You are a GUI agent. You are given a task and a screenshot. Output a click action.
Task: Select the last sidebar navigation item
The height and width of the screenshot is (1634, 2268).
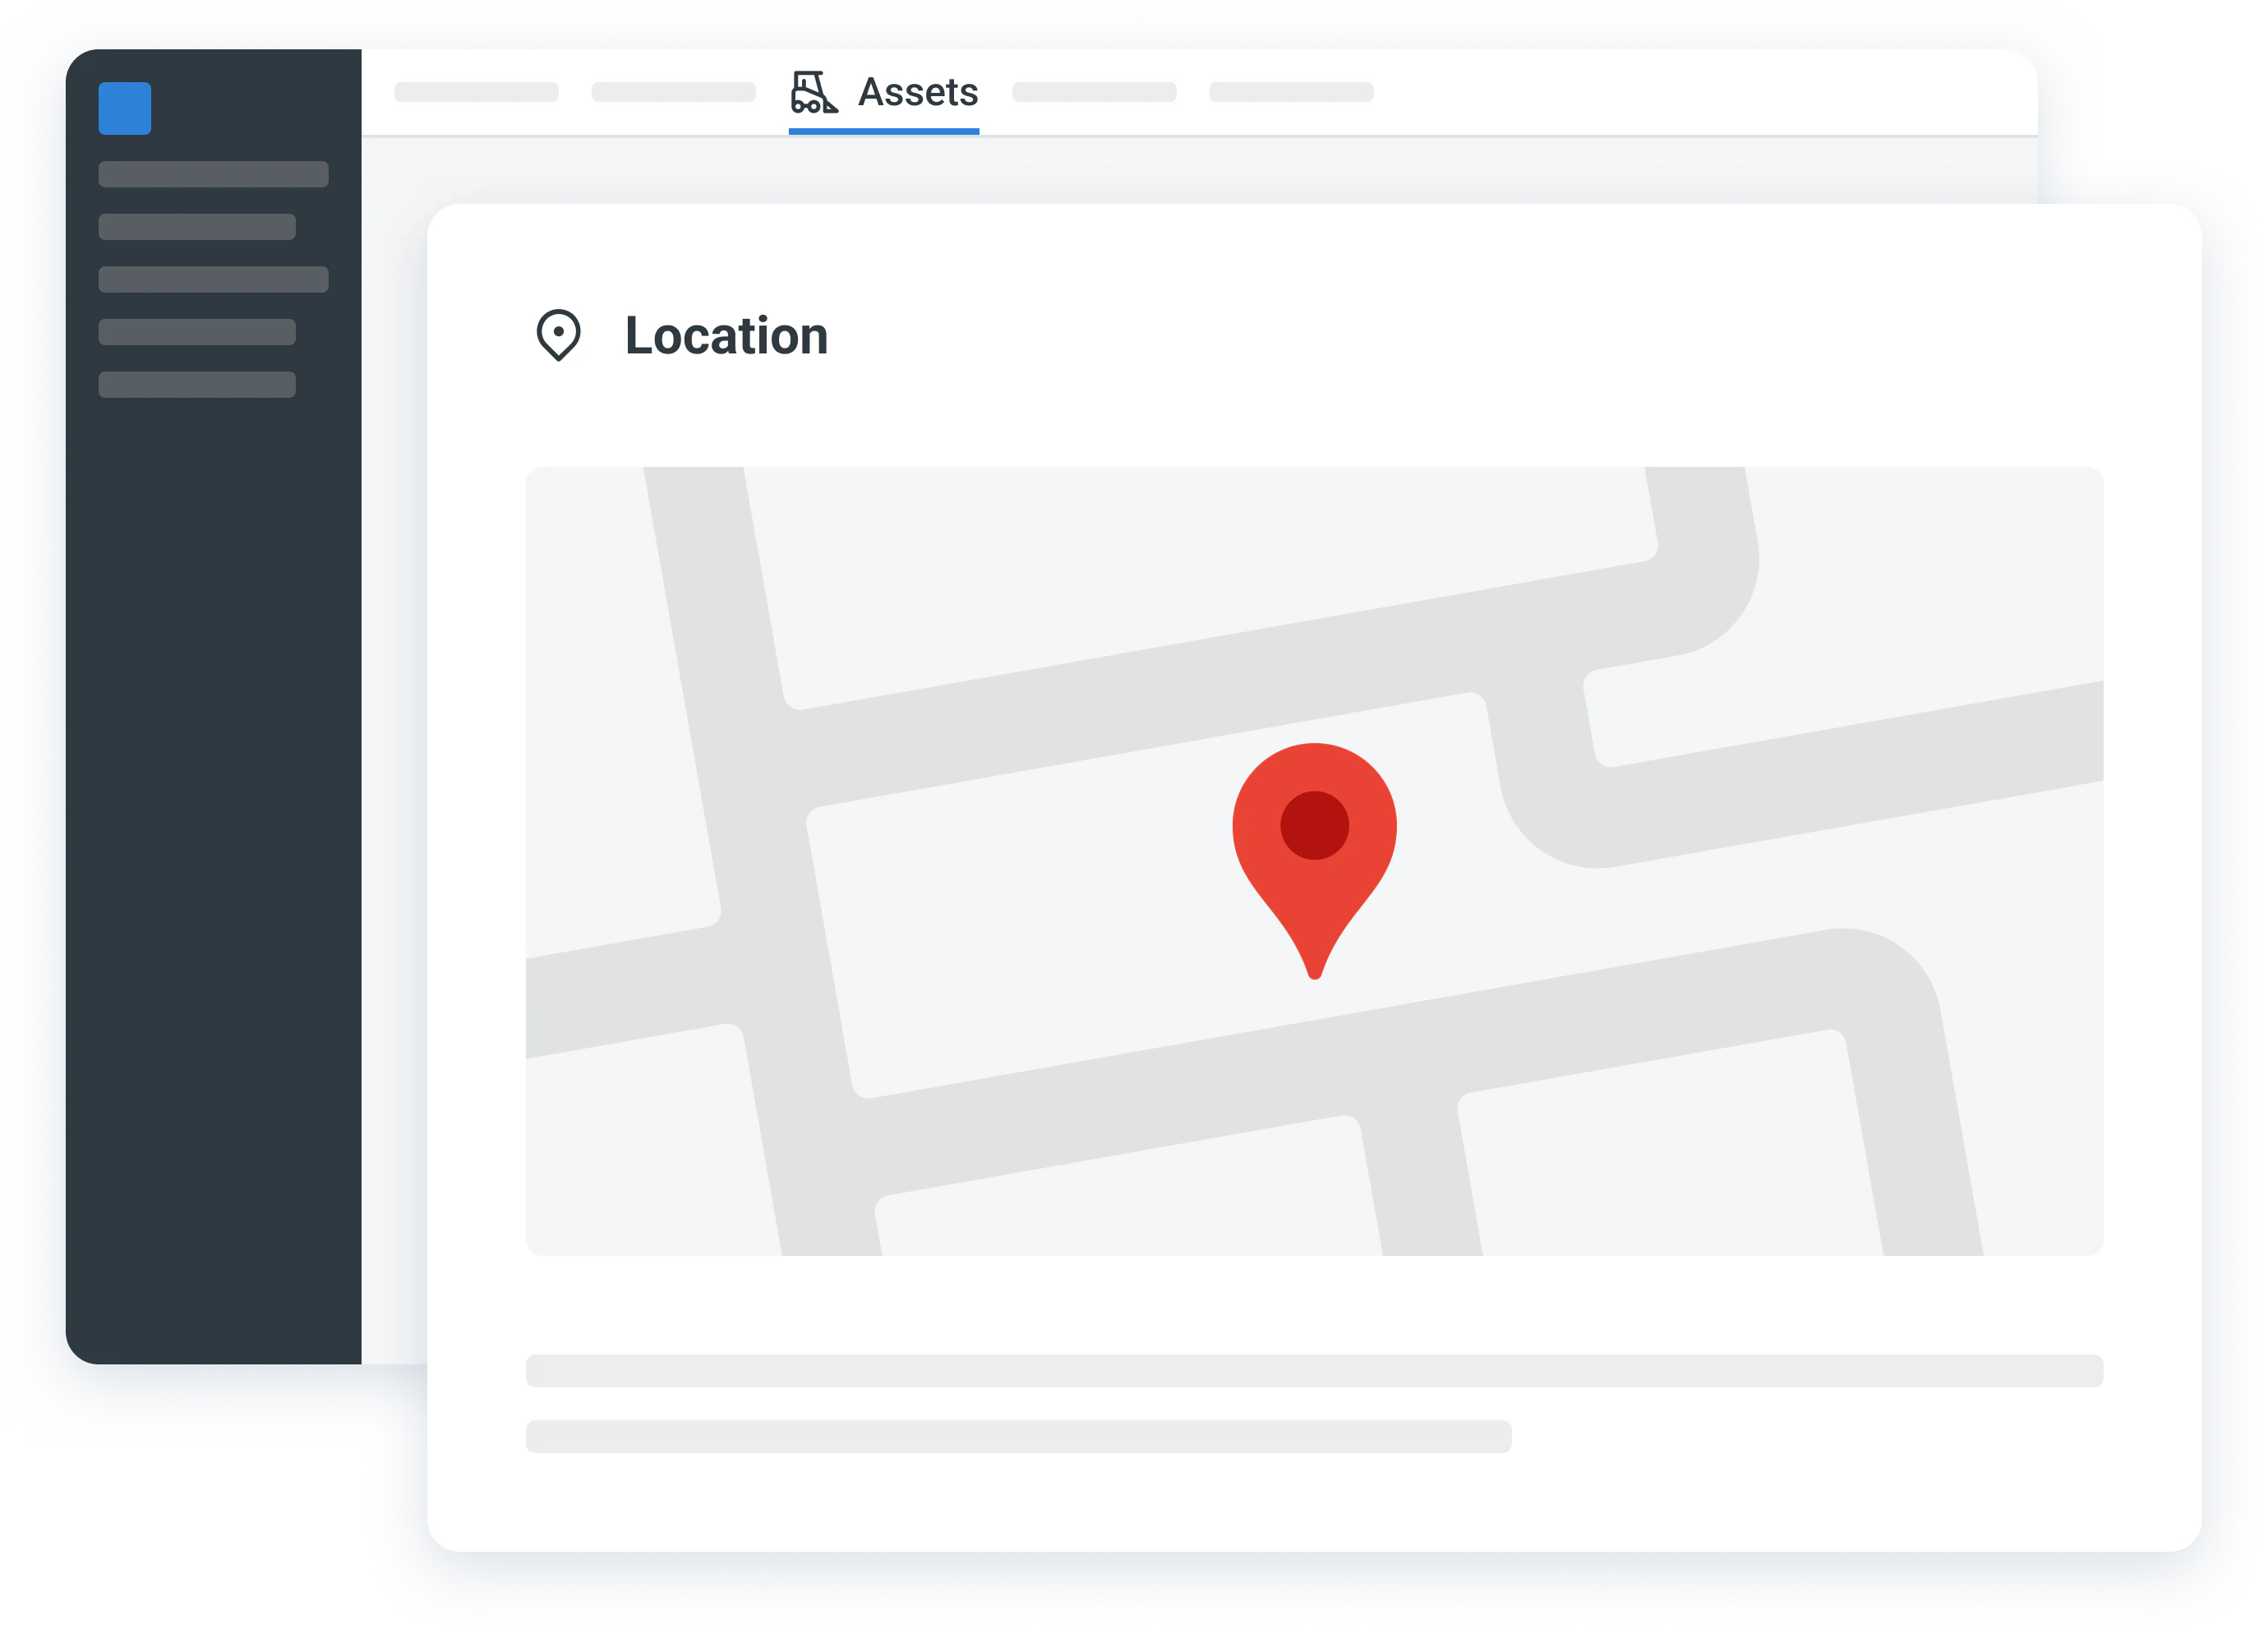(196, 384)
